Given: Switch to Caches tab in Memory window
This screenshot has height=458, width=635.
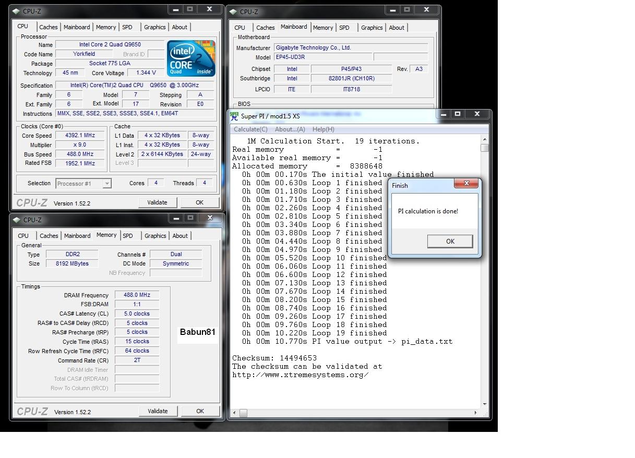Looking at the screenshot, I should click(49, 236).
